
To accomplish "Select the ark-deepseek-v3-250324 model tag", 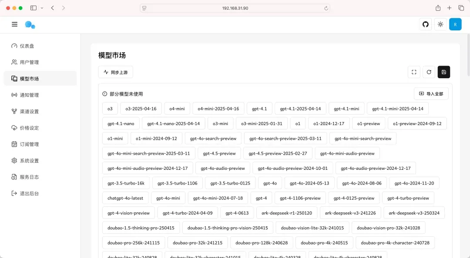I will tap(414, 213).
